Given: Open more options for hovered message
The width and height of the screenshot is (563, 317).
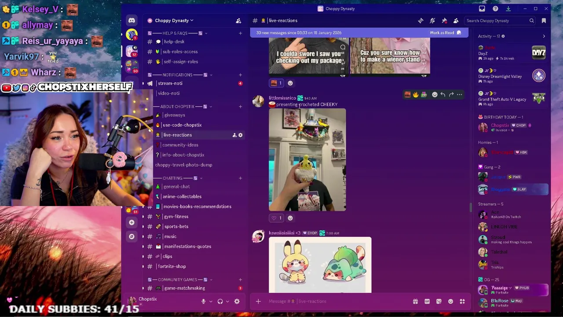Looking at the screenshot, I should (460, 94).
